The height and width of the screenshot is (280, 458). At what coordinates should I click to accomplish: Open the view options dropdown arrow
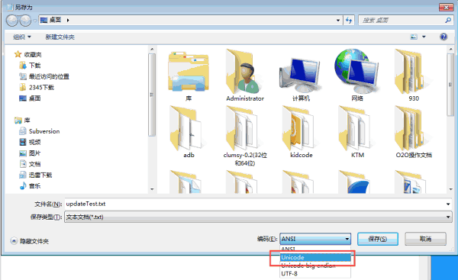tap(424, 37)
